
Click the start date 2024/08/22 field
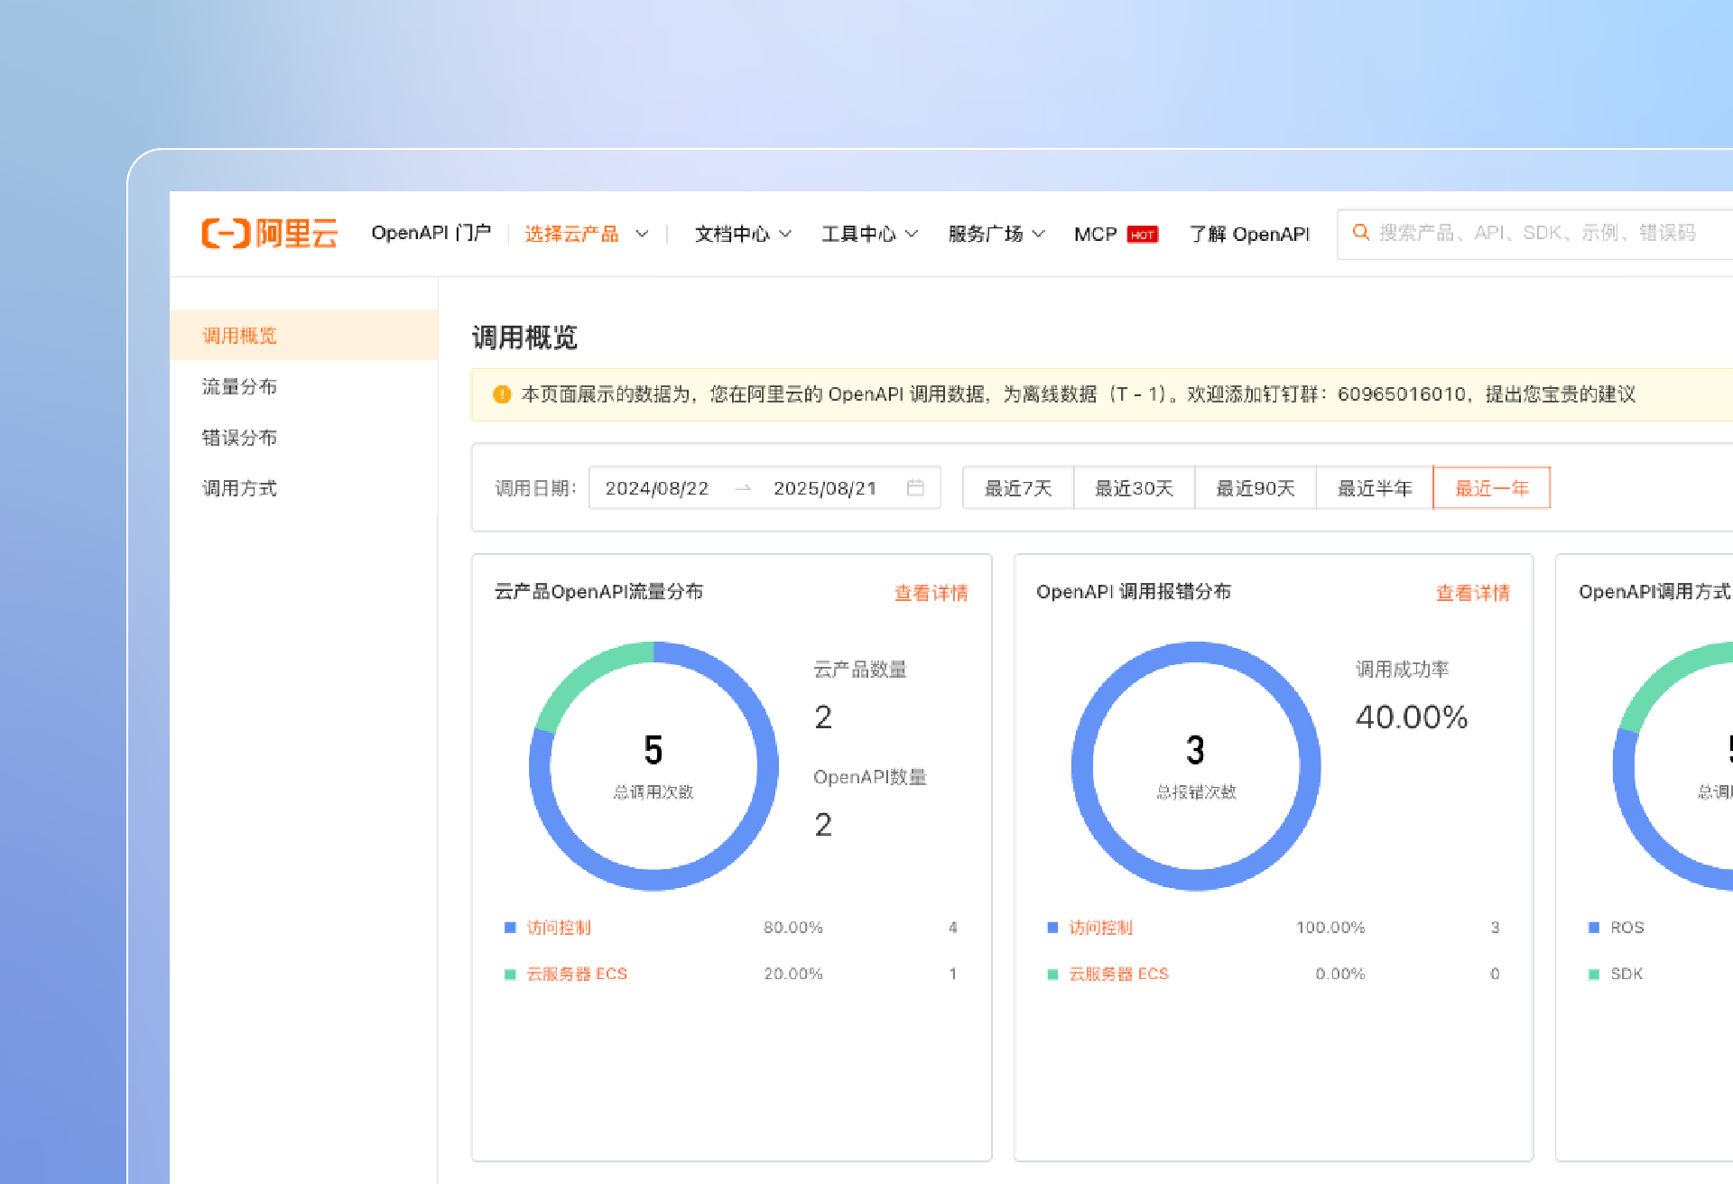point(657,488)
